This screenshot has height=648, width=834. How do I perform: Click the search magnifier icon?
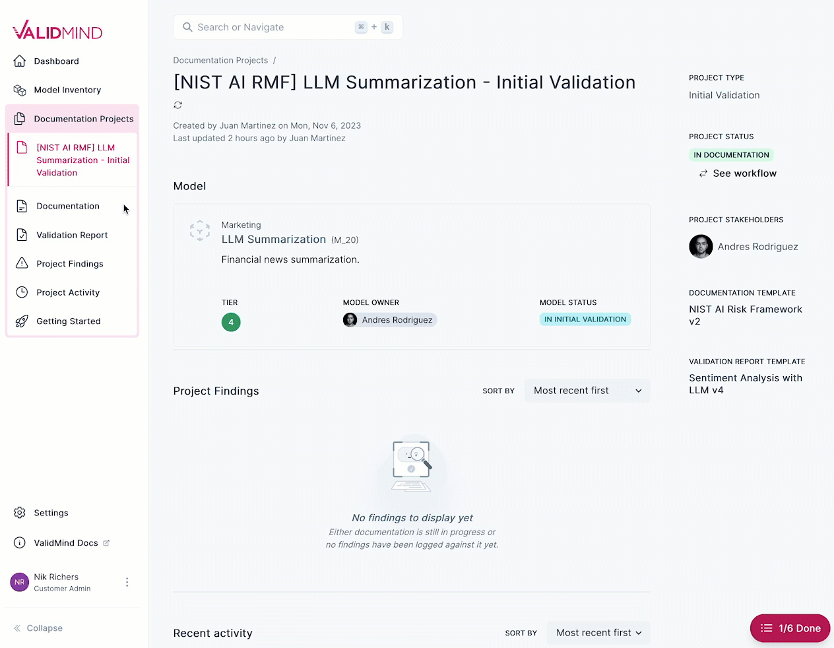click(x=187, y=27)
